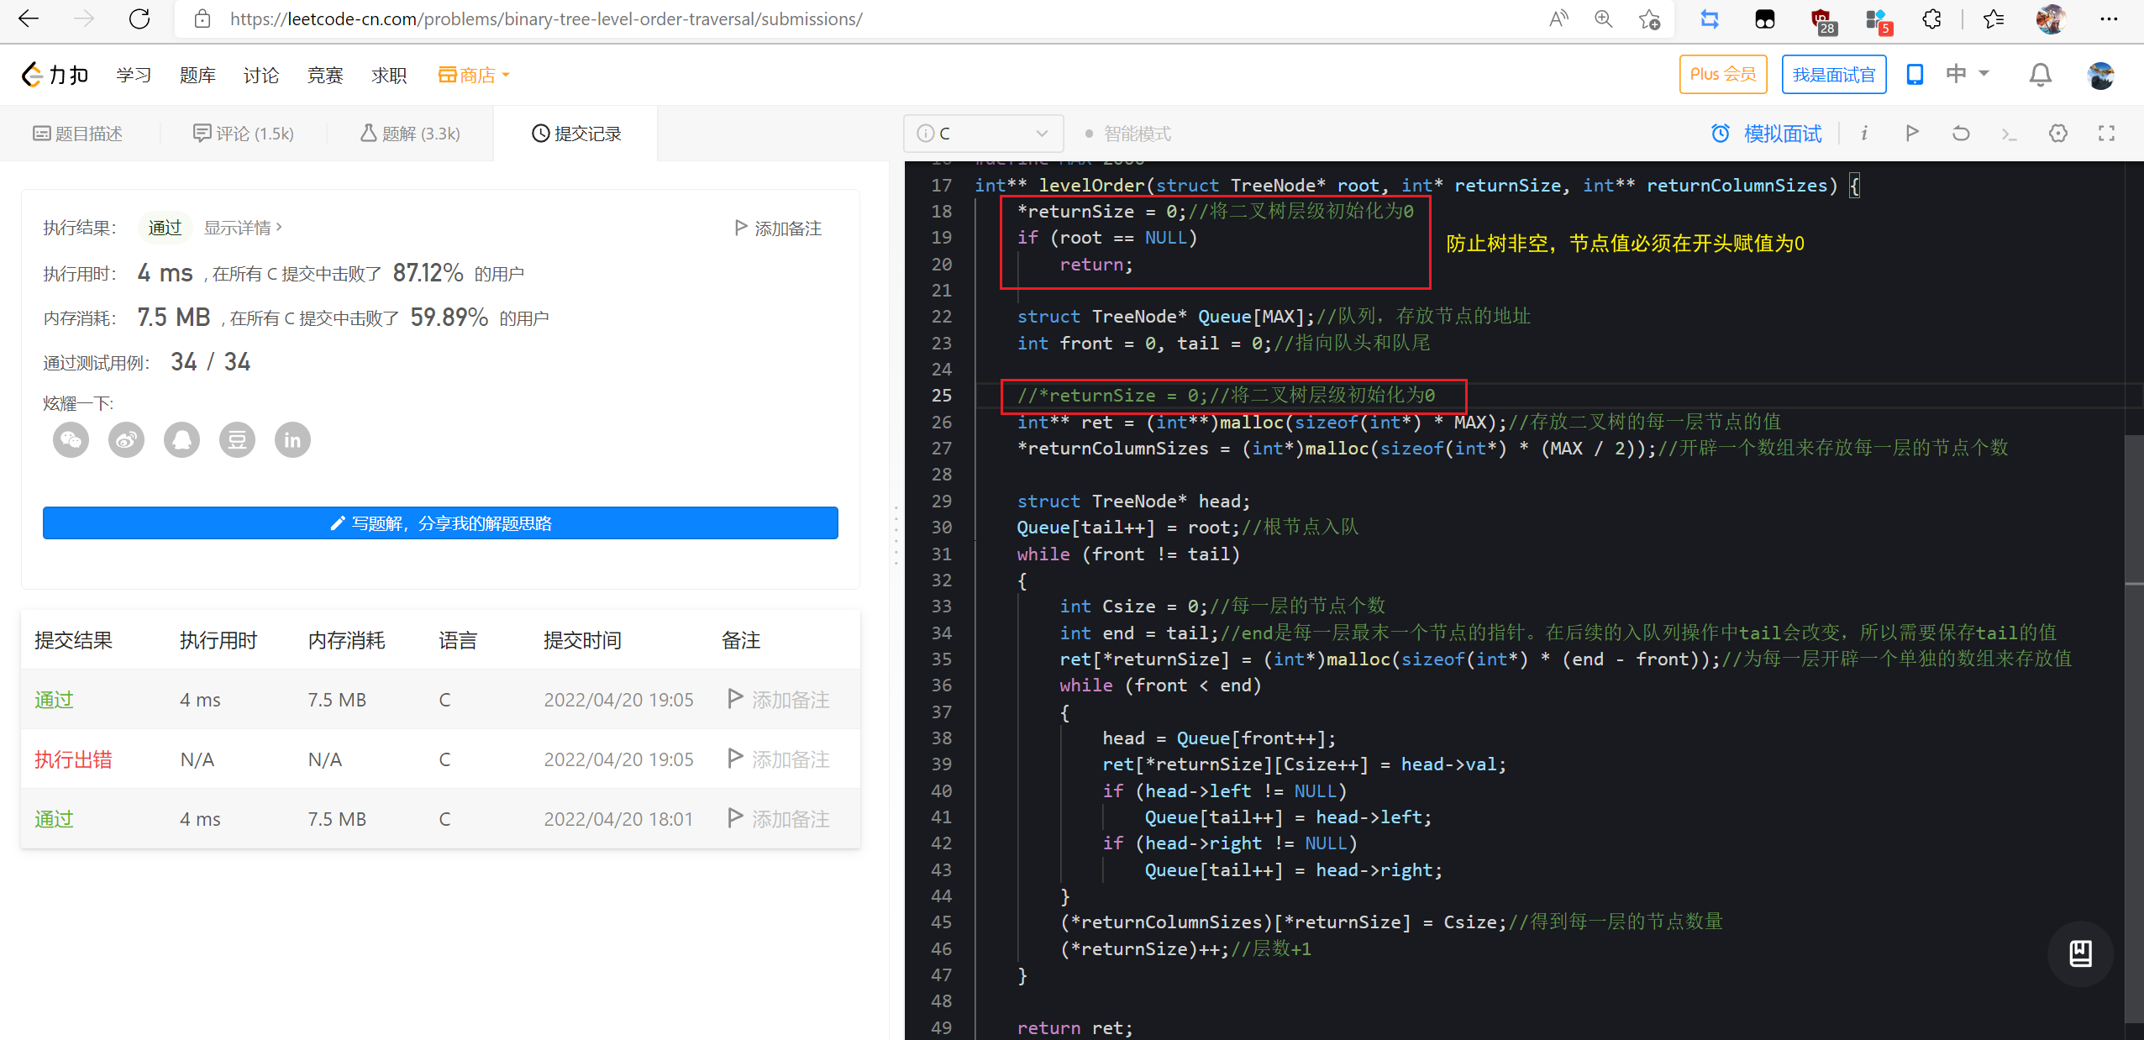Click the LeetCode 力扣 logo

[x=55, y=75]
